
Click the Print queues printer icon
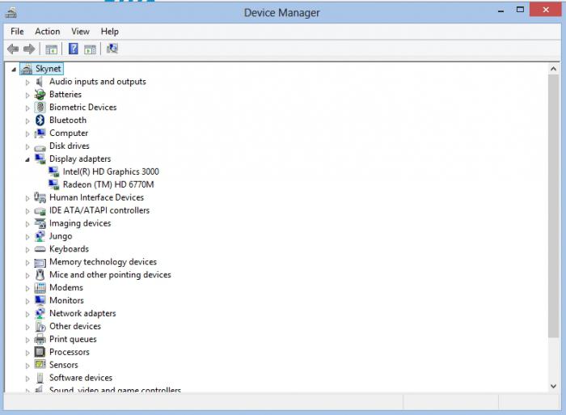[40, 340]
